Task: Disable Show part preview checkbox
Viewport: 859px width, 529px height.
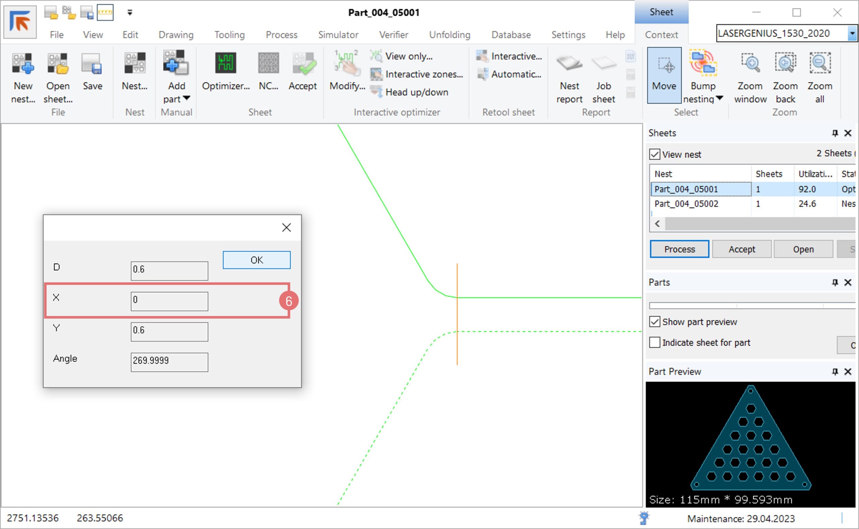Action: coord(655,321)
